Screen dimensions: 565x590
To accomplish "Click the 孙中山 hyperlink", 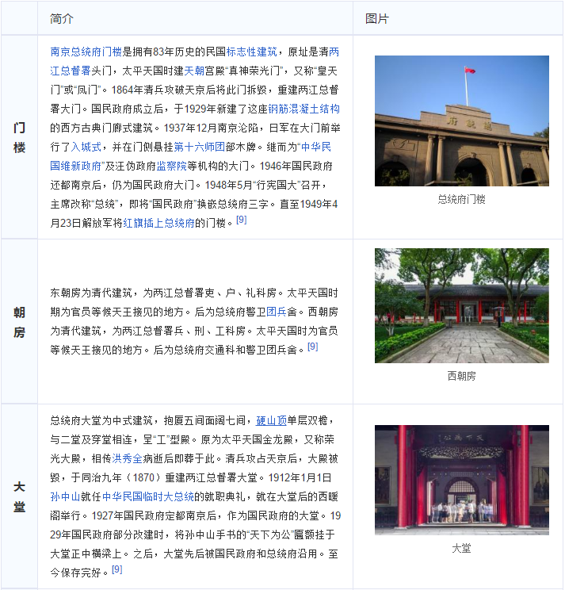I will [66, 496].
